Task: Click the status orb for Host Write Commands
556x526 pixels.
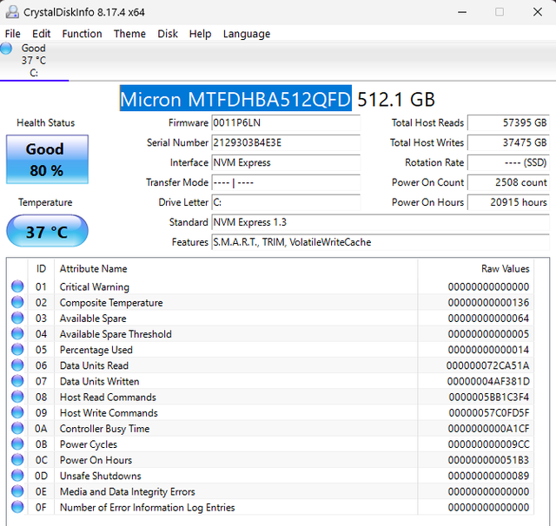Action: [x=17, y=412]
